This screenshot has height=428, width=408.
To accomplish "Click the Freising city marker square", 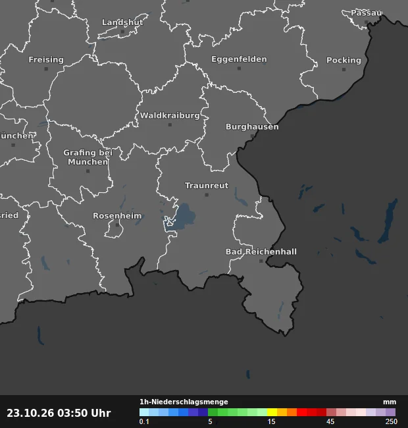I will pos(46,69).
